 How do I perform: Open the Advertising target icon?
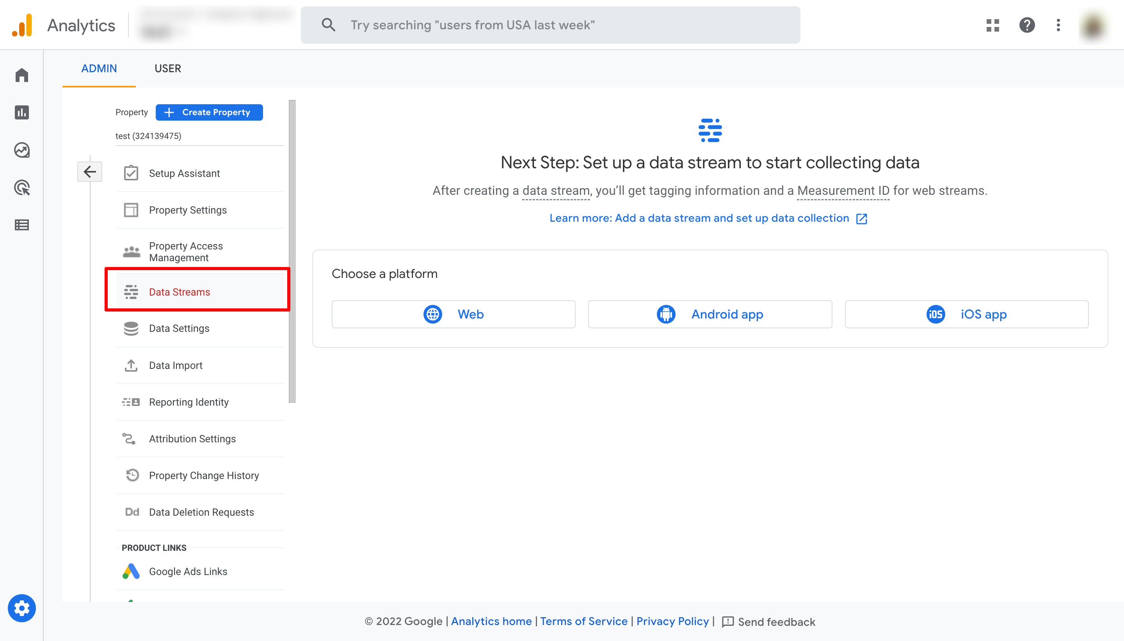pos(21,187)
